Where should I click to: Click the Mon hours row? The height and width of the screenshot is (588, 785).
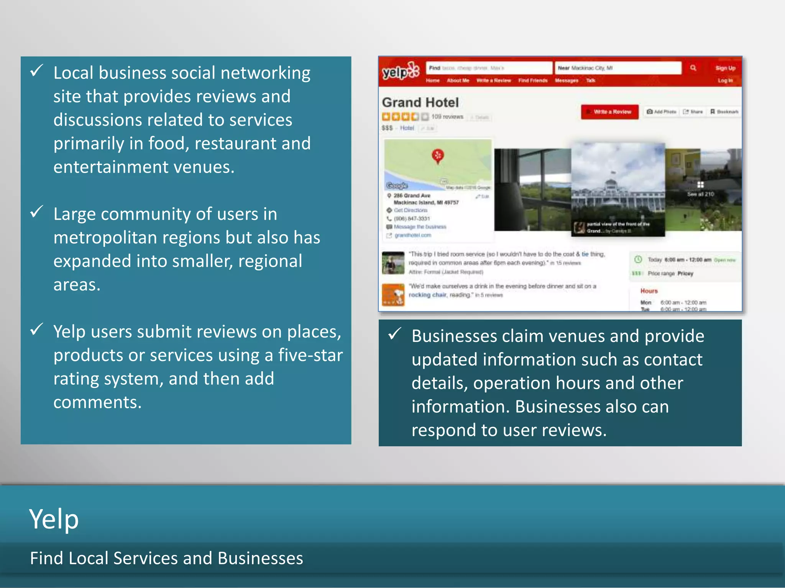[673, 302]
